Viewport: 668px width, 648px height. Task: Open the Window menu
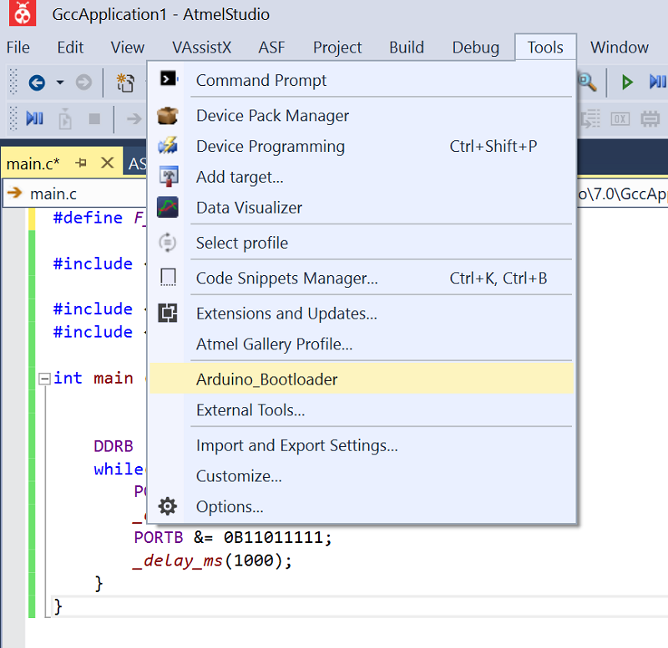[x=620, y=48]
